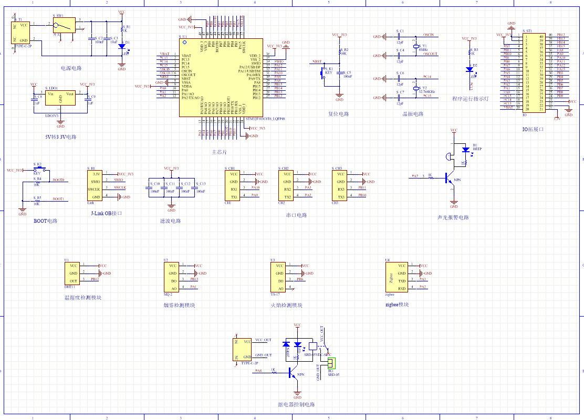Select the S_R2 10K reset resistor

(339, 52)
